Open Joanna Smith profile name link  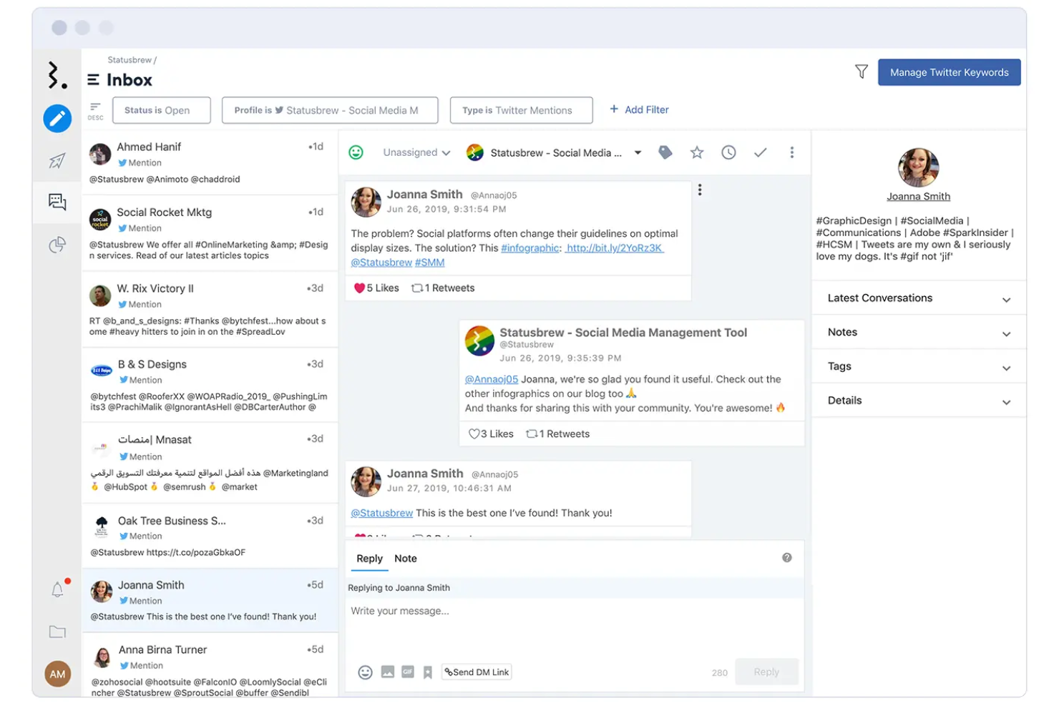tap(919, 197)
